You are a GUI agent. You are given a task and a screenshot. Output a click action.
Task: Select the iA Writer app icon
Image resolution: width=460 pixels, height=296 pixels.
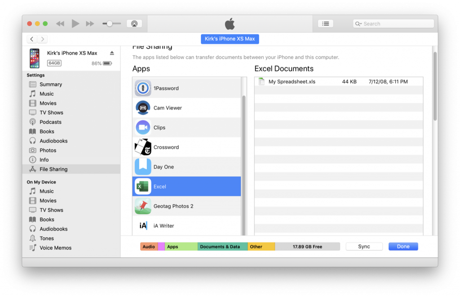(142, 225)
